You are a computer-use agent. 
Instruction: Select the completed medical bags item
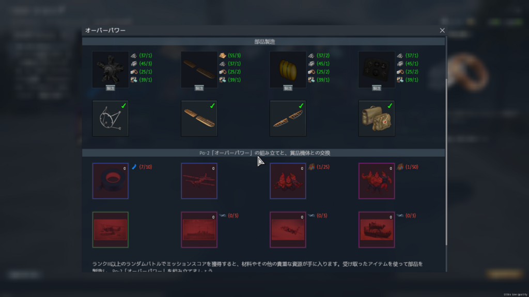tap(377, 119)
